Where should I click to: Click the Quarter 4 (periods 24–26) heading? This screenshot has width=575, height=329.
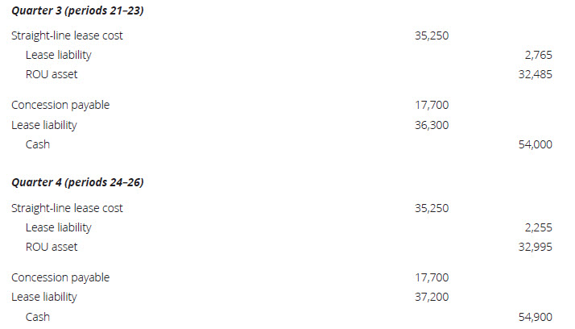(77, 182)
